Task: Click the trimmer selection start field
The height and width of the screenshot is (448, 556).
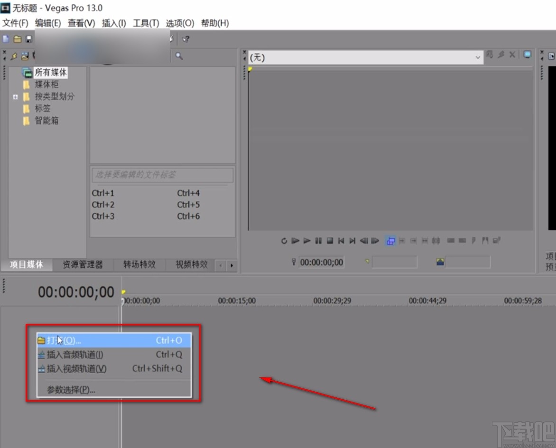Action: click(x=395, y=262)
